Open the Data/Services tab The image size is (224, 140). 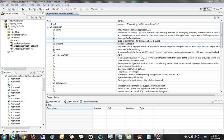click(71, 101)
